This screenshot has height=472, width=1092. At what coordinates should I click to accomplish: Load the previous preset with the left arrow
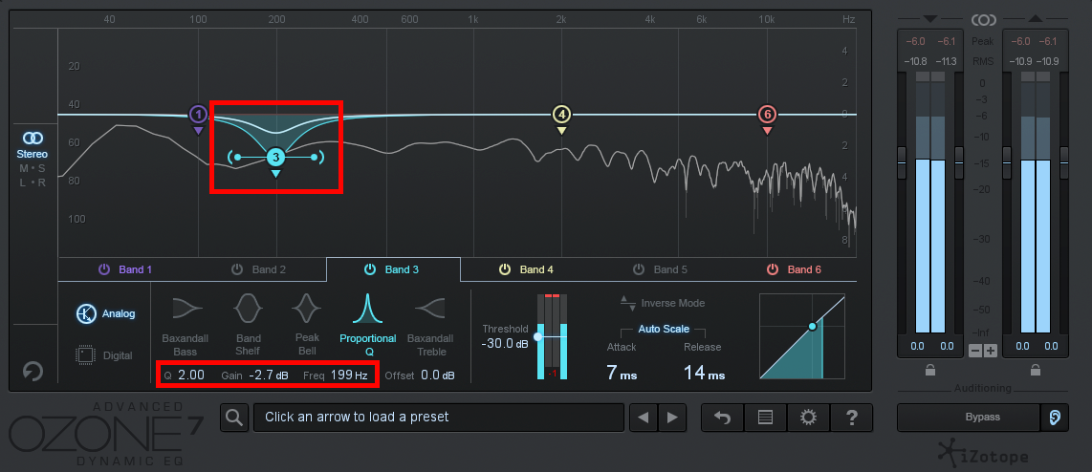pyautogui.click(x=644, y=418)
